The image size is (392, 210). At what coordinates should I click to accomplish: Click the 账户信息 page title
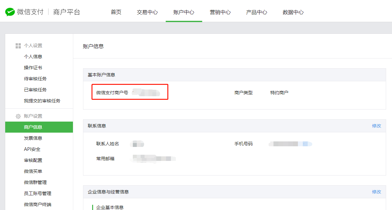tap(93, 46)
